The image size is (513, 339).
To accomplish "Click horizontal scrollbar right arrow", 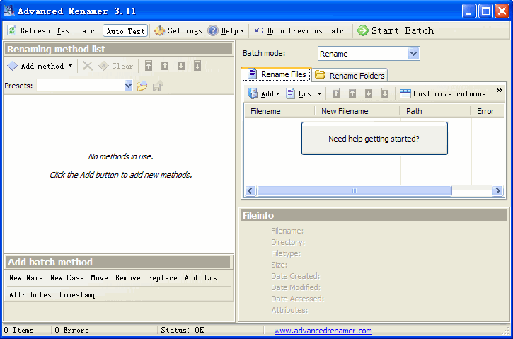I will [497, 191].
